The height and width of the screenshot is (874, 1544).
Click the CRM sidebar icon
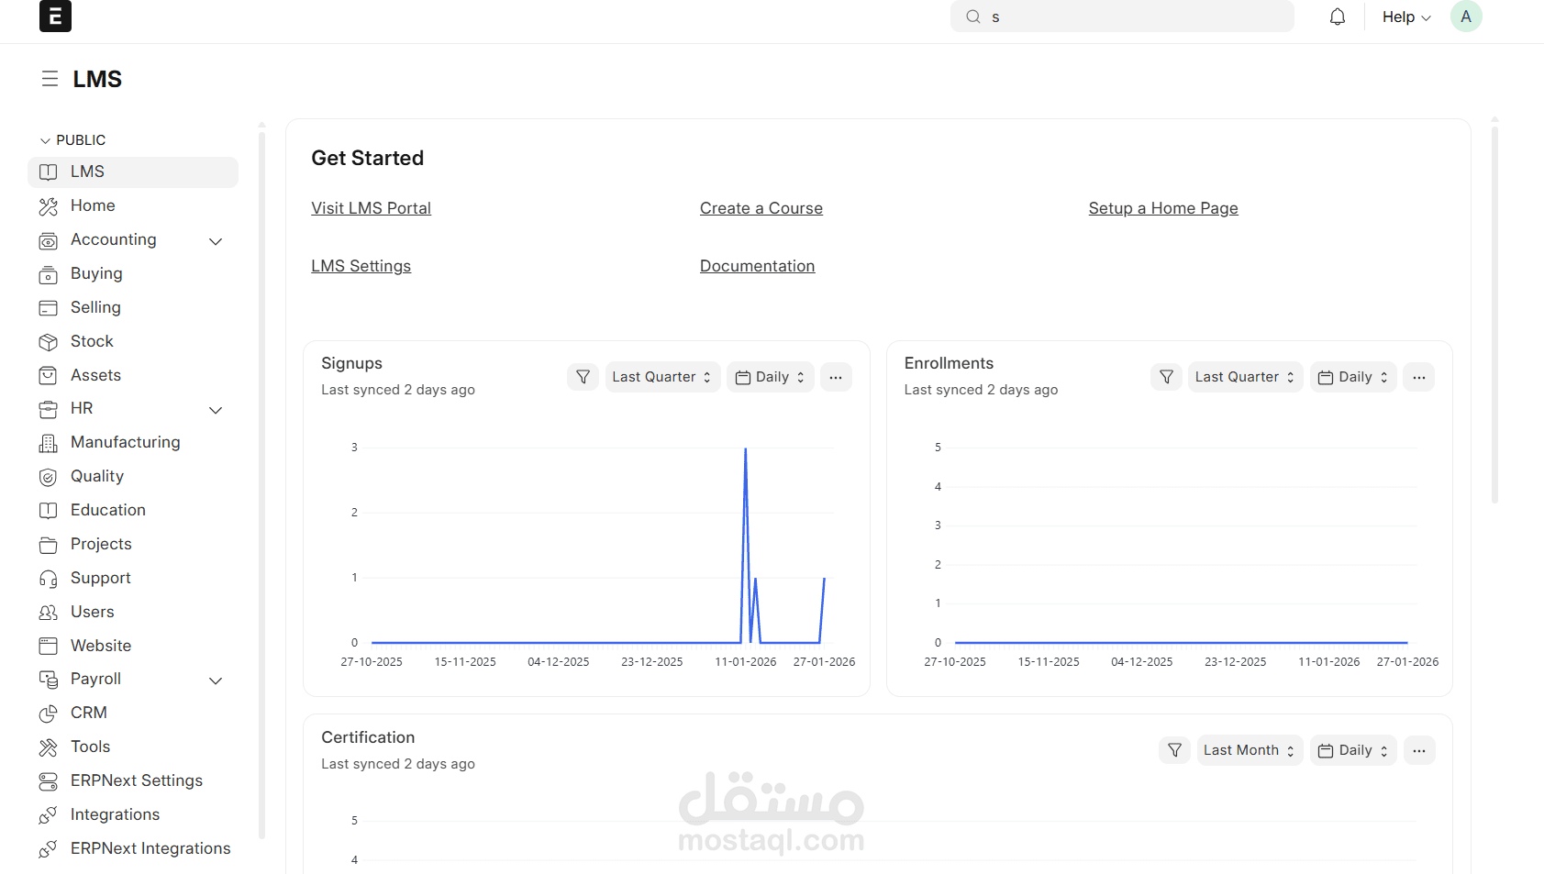[x=49, y=713]
